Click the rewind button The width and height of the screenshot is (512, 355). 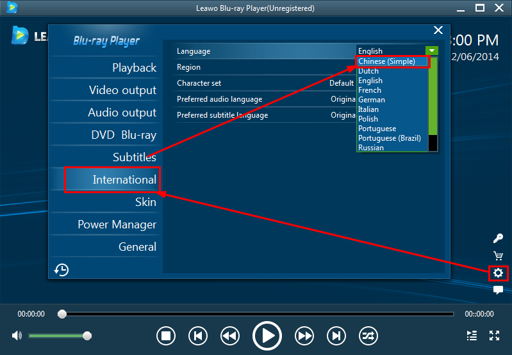tap(230, 336)
